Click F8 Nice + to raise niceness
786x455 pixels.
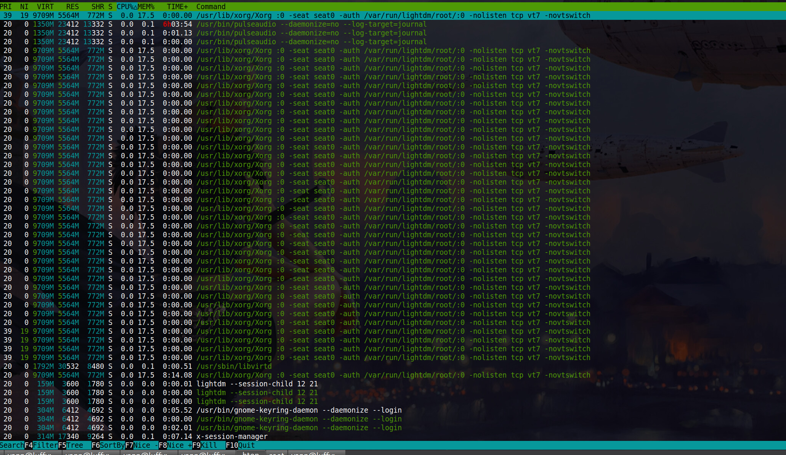click(175, 445)
